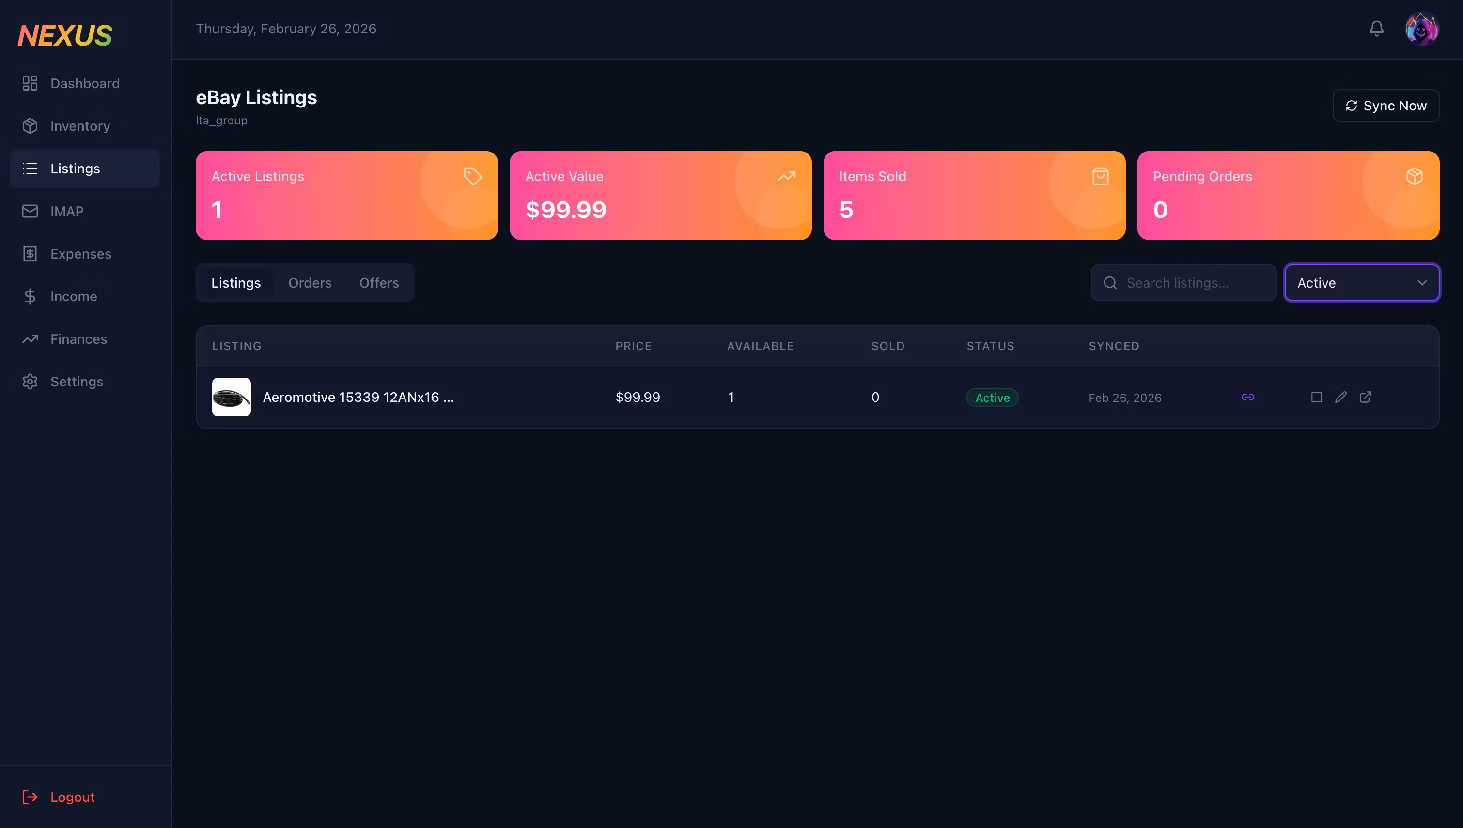Click the Search listings input field
The height and width of the screenshot is (828, 1463).
coord(1183,283)
